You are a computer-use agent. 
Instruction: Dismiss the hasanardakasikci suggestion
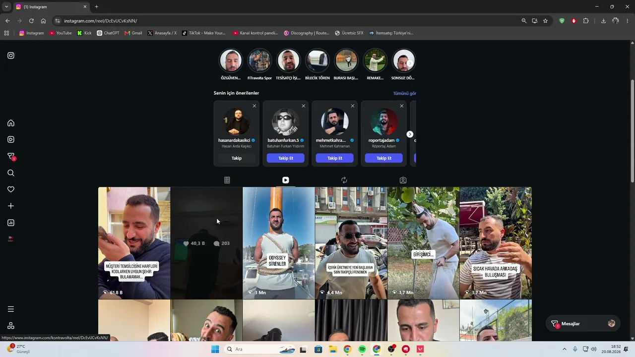pyautogui.click(x=254, y=106)
